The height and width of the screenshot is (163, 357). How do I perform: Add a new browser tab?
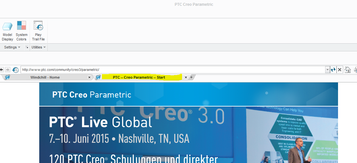tap(191, 77)
